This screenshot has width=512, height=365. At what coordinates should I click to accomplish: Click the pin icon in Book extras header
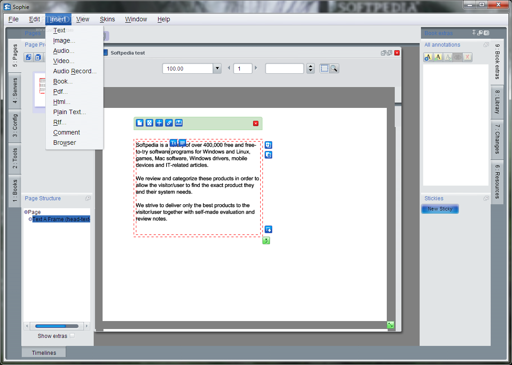tap(474, 33)
